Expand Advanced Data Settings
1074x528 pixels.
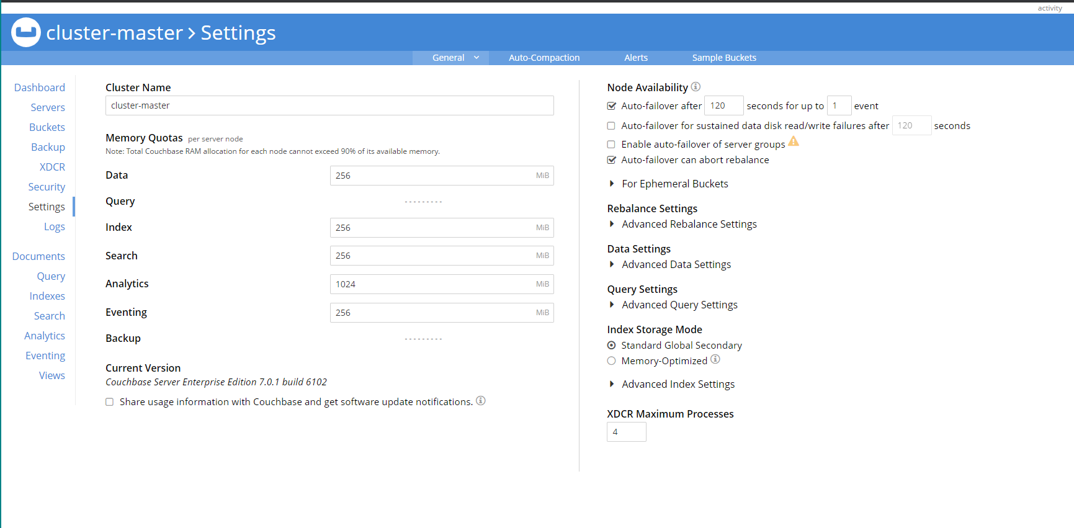point(669,264)
